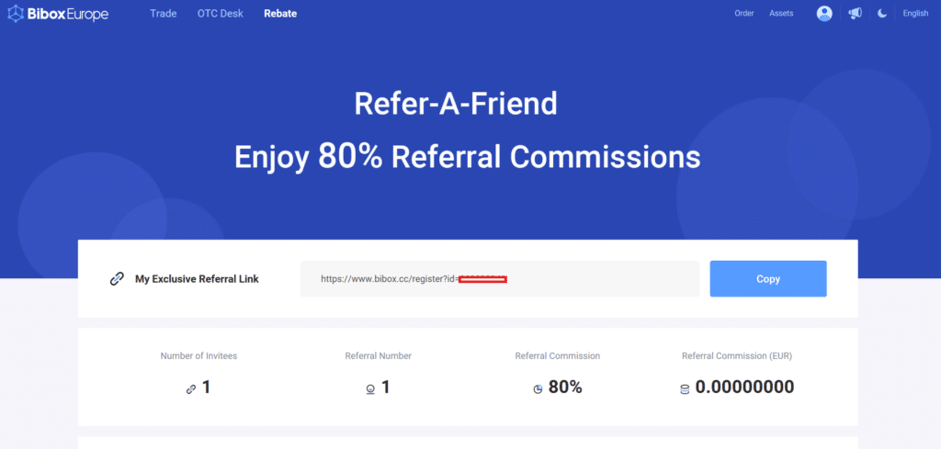Image resolution: width=941 pixels, height=449 pixels.
Task: Open the Assets menu
Action: (x=781, y=14)
